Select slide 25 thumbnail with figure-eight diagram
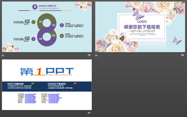The width and height of the screenshot is (187, 117). click(x=47, y=27)
